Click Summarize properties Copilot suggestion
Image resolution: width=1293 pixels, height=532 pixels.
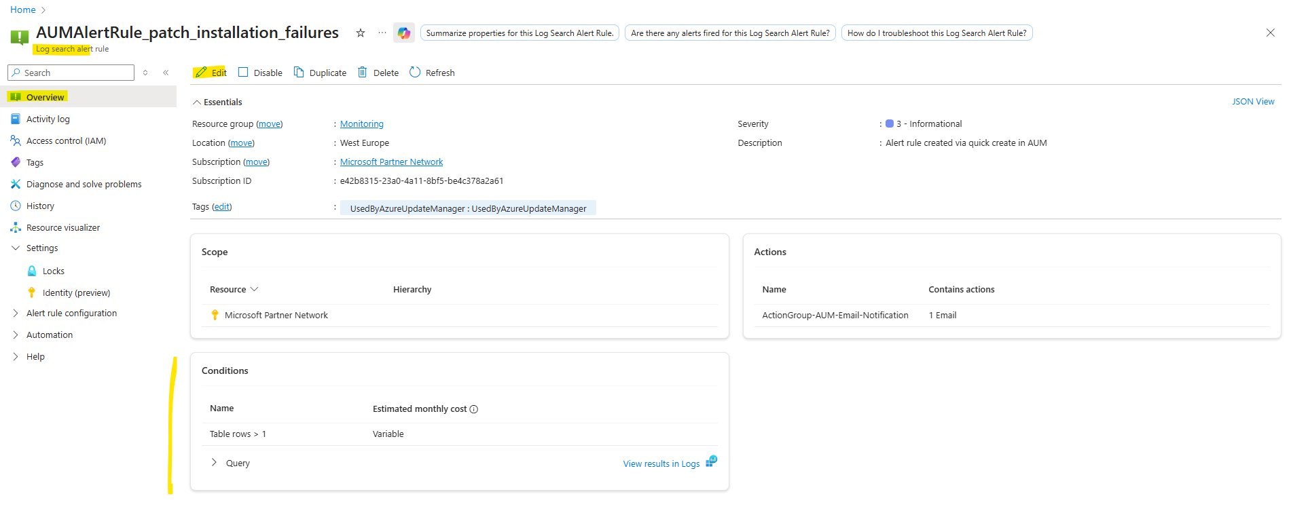[x=520, y=33]
